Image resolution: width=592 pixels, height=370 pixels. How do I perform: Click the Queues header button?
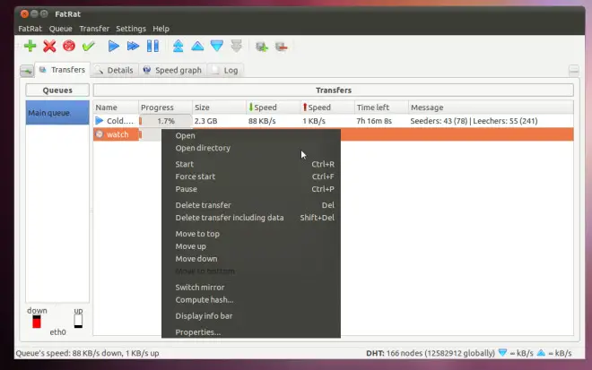[57, 90]
